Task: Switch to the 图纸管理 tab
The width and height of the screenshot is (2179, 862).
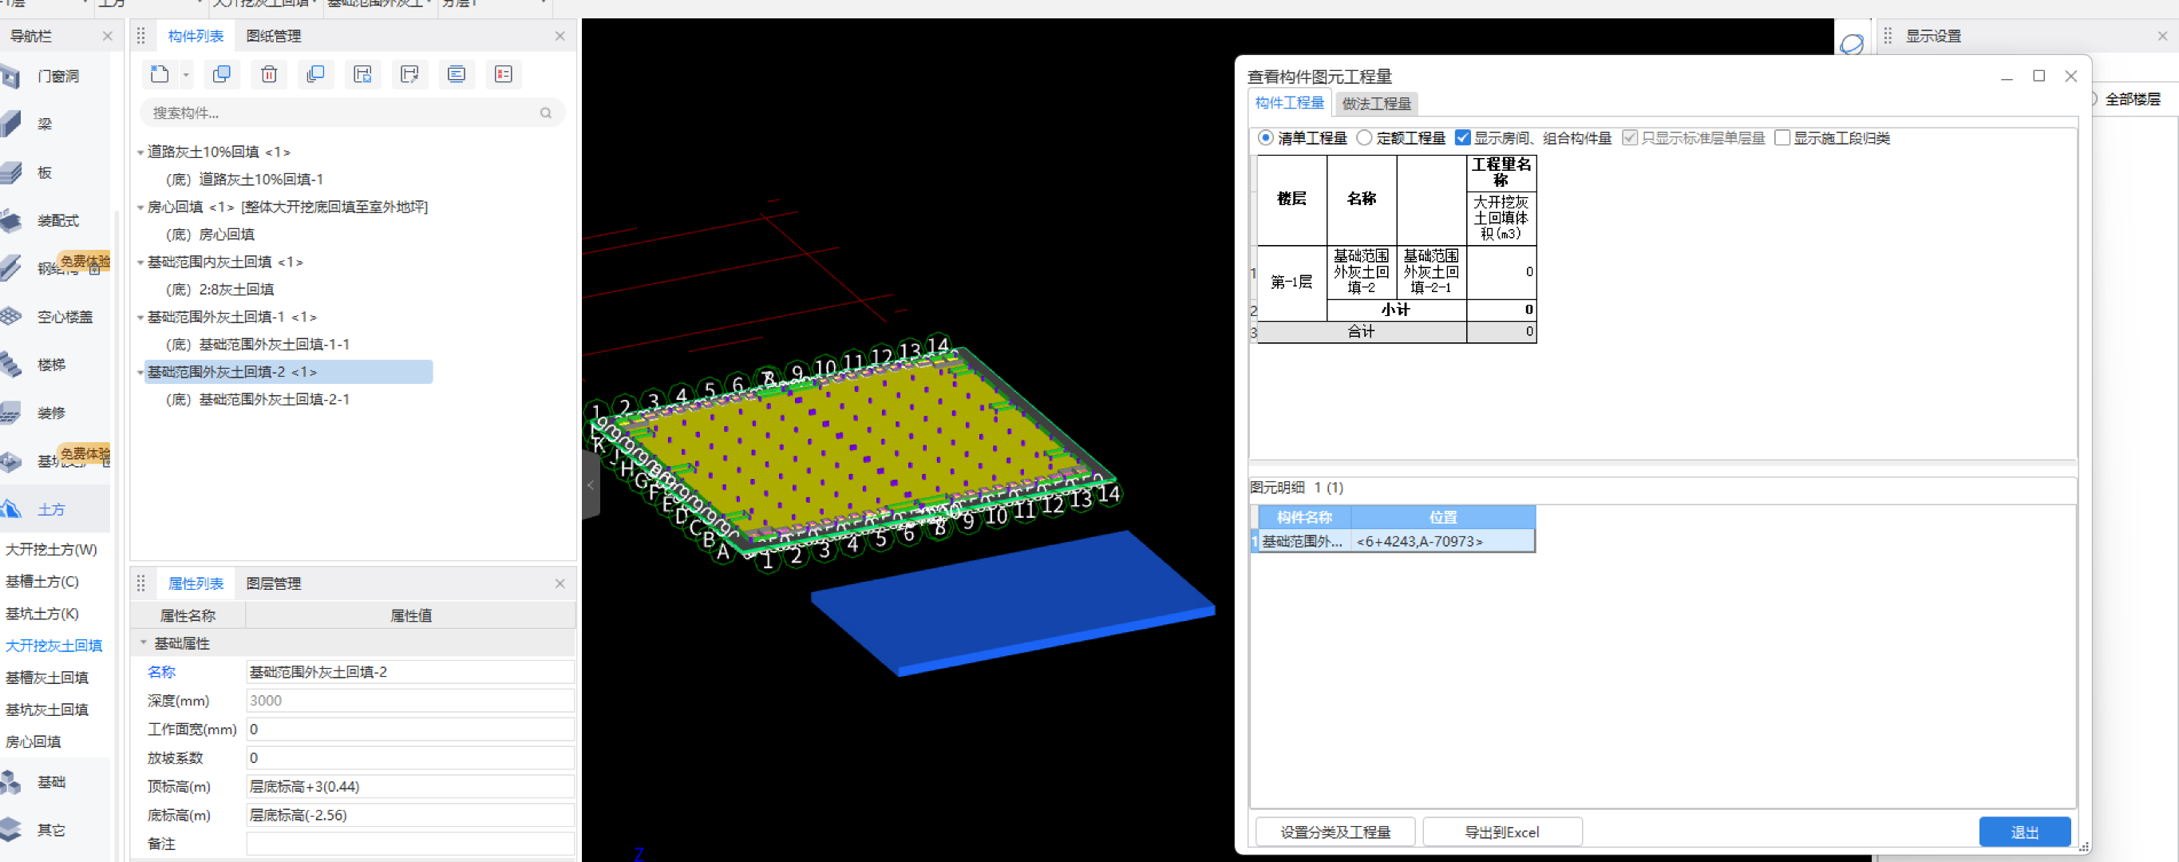Action: pos(273,36)
